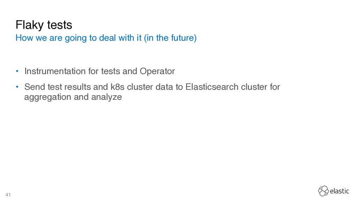Click the word Operator in first bullet
The width and height of the screenshot is (357, 201).
(157, 71)
